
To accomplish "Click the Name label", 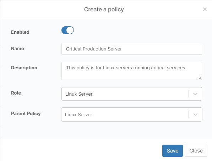I will click(17, 49).
